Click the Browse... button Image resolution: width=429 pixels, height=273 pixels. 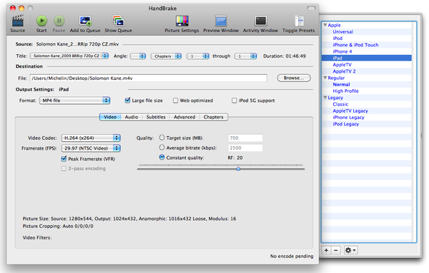[x=294, y=78]
